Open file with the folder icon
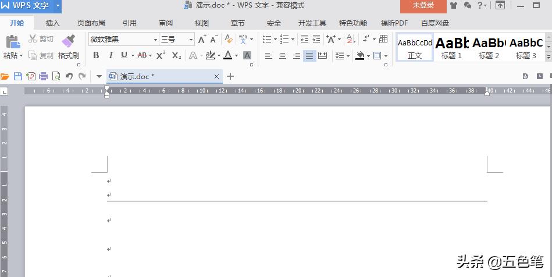 [x=5, y=76]
